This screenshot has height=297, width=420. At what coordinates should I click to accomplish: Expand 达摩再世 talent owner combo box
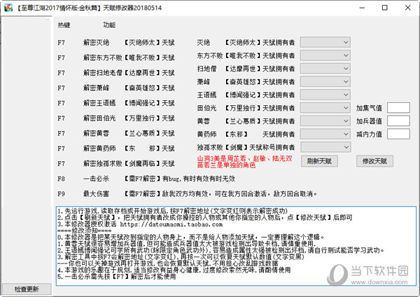[x=325, y=69]
